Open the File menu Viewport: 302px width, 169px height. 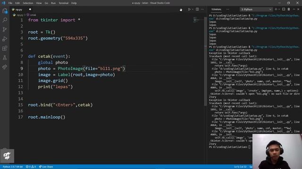(x=10, y=3)
